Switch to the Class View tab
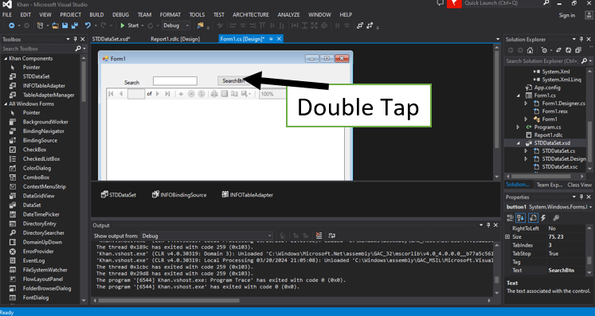595x316 pixels. 579,185
